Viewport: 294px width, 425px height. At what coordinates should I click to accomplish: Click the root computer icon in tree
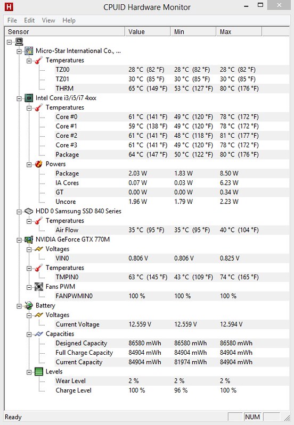click(x=19, y=41)
